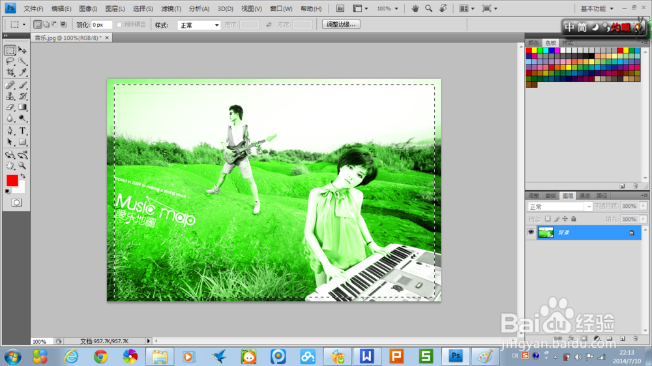Select the Rectangular Marquee tool
652x366 pixels.
pyautogui.click(x=10, y=50)
